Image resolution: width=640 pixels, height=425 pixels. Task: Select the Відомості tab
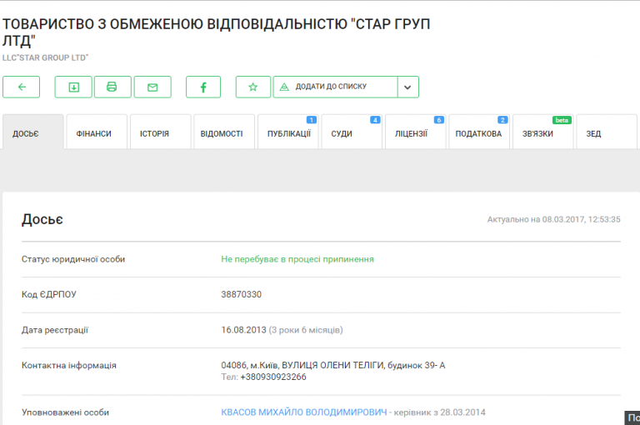pos(224,133)
